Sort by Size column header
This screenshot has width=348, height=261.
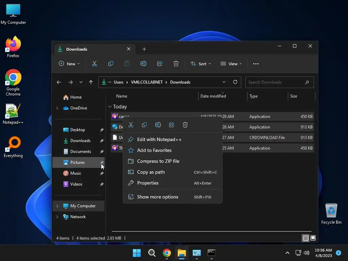(302, 96)
